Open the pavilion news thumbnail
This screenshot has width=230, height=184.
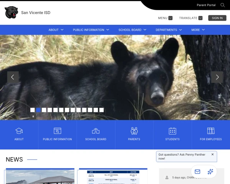(40, 177)
